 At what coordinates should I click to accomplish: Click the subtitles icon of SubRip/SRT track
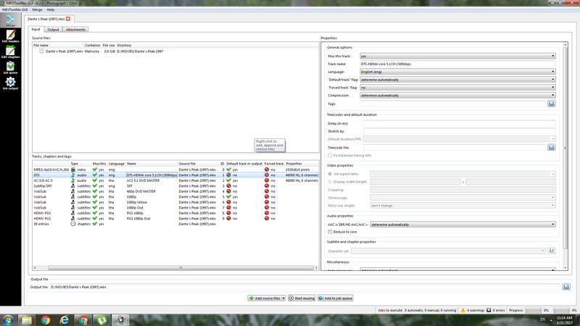coord(73,186)
